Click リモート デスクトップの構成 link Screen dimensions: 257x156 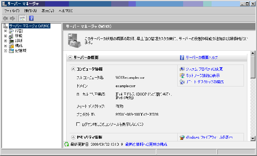point(205,82)
